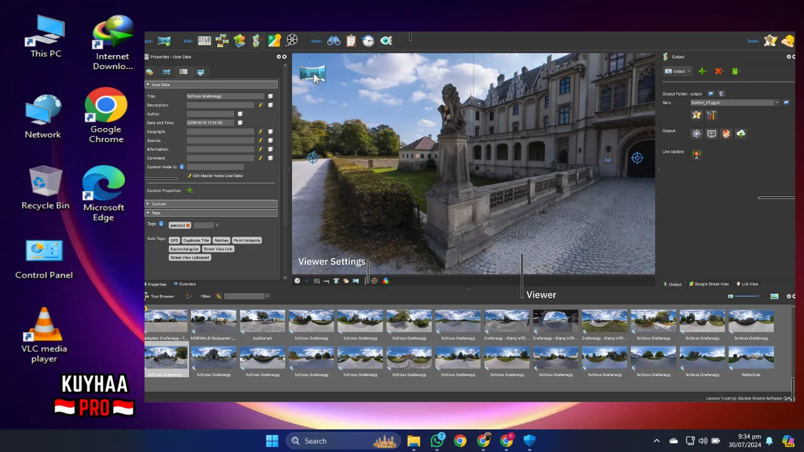Screen dimensions: 804x452
Task: Toggle the Duplicate Title auto tag
Action: point(196,240)
